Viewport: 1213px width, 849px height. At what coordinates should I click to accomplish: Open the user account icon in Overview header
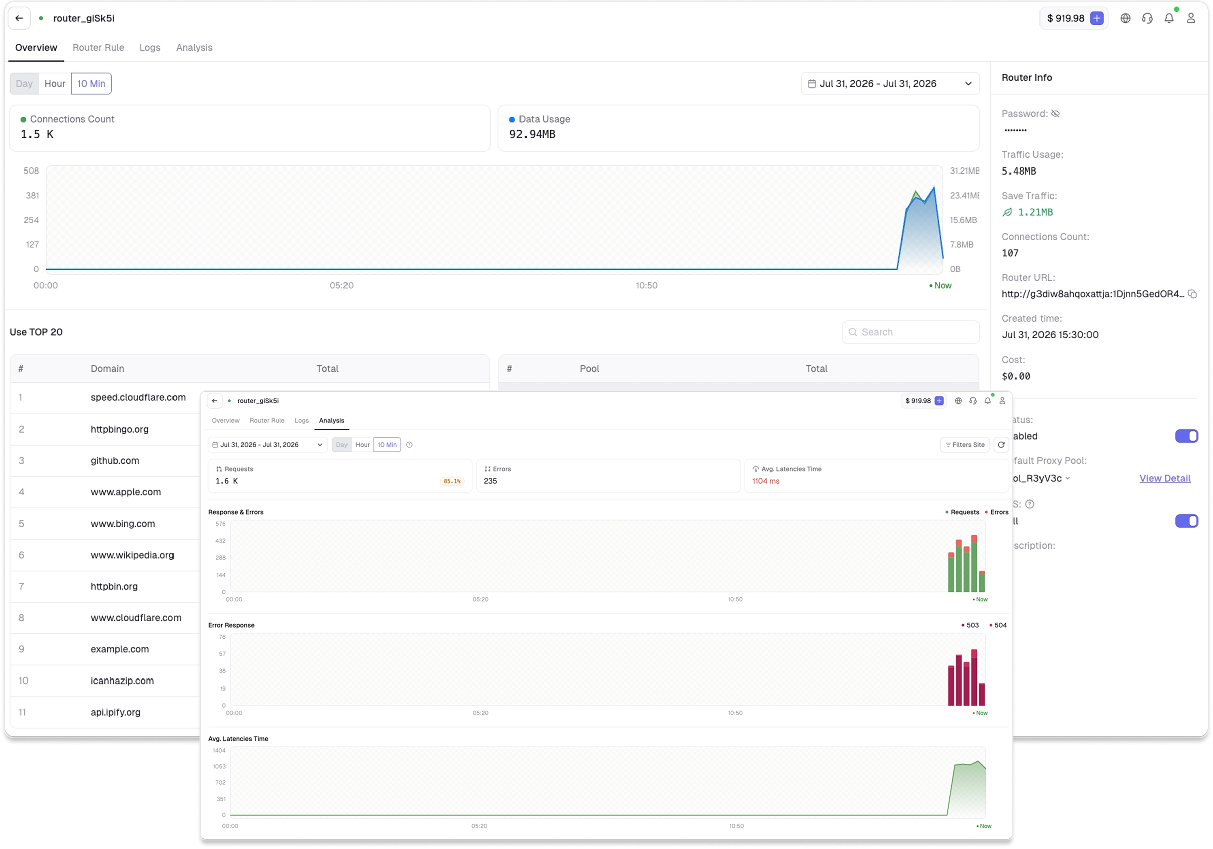[1191, 18]
